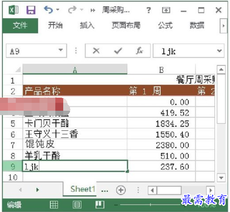Switch to Normal view in status bar

[x=54, y=204]
